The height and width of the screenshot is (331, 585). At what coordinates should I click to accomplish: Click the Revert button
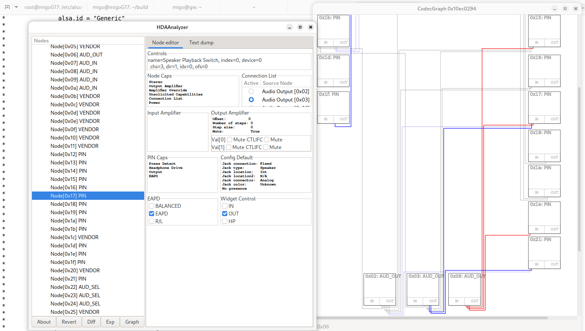pos(69,322)
